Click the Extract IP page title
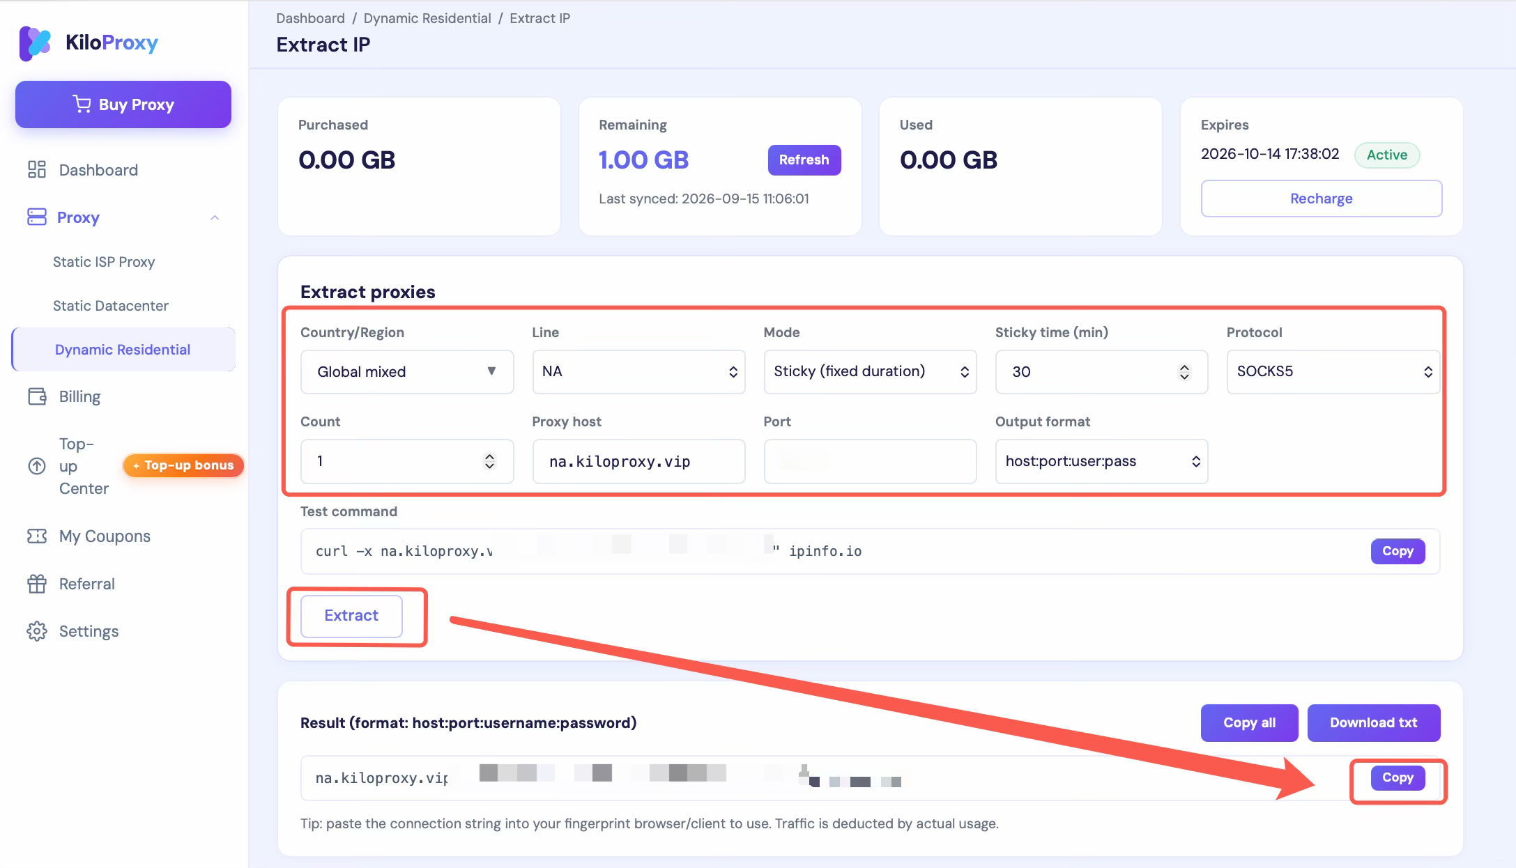Screen dimensions: 1516x868 pyautogui.click(x=323, y=45)
